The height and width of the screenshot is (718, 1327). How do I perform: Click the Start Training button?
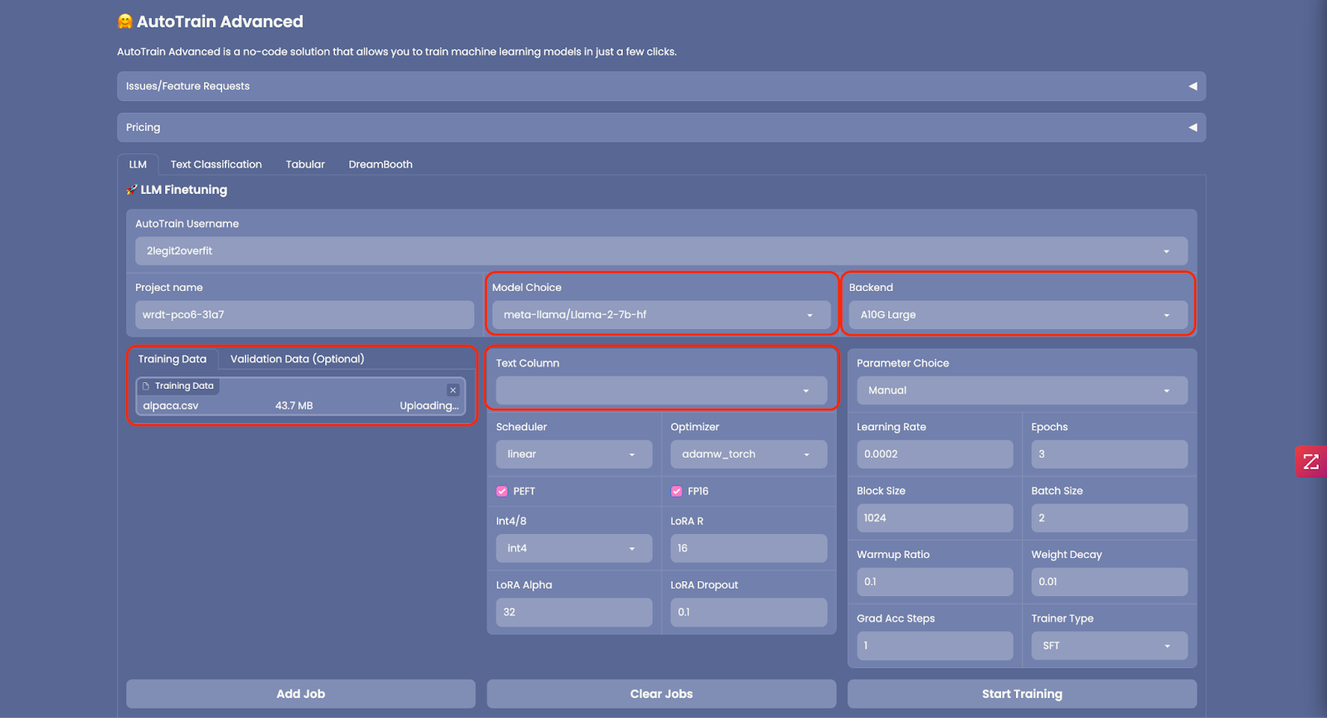point(1021,694)
